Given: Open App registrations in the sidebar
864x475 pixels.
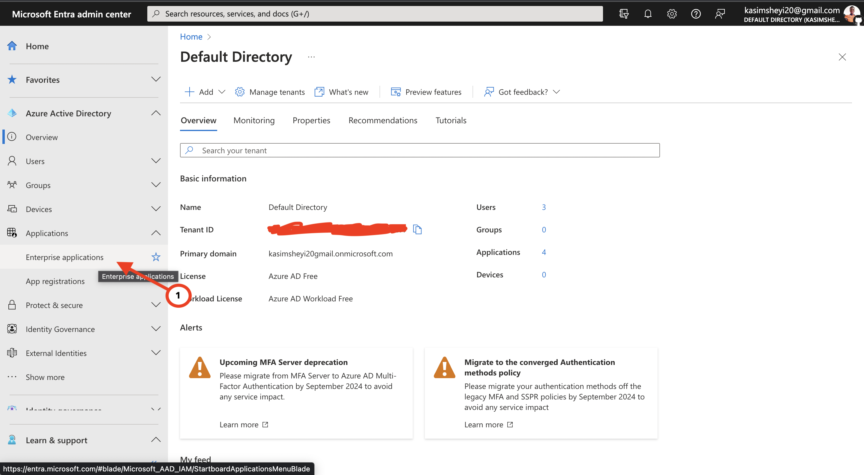Looking at the screenshot, I should click(x=55, y=281).
